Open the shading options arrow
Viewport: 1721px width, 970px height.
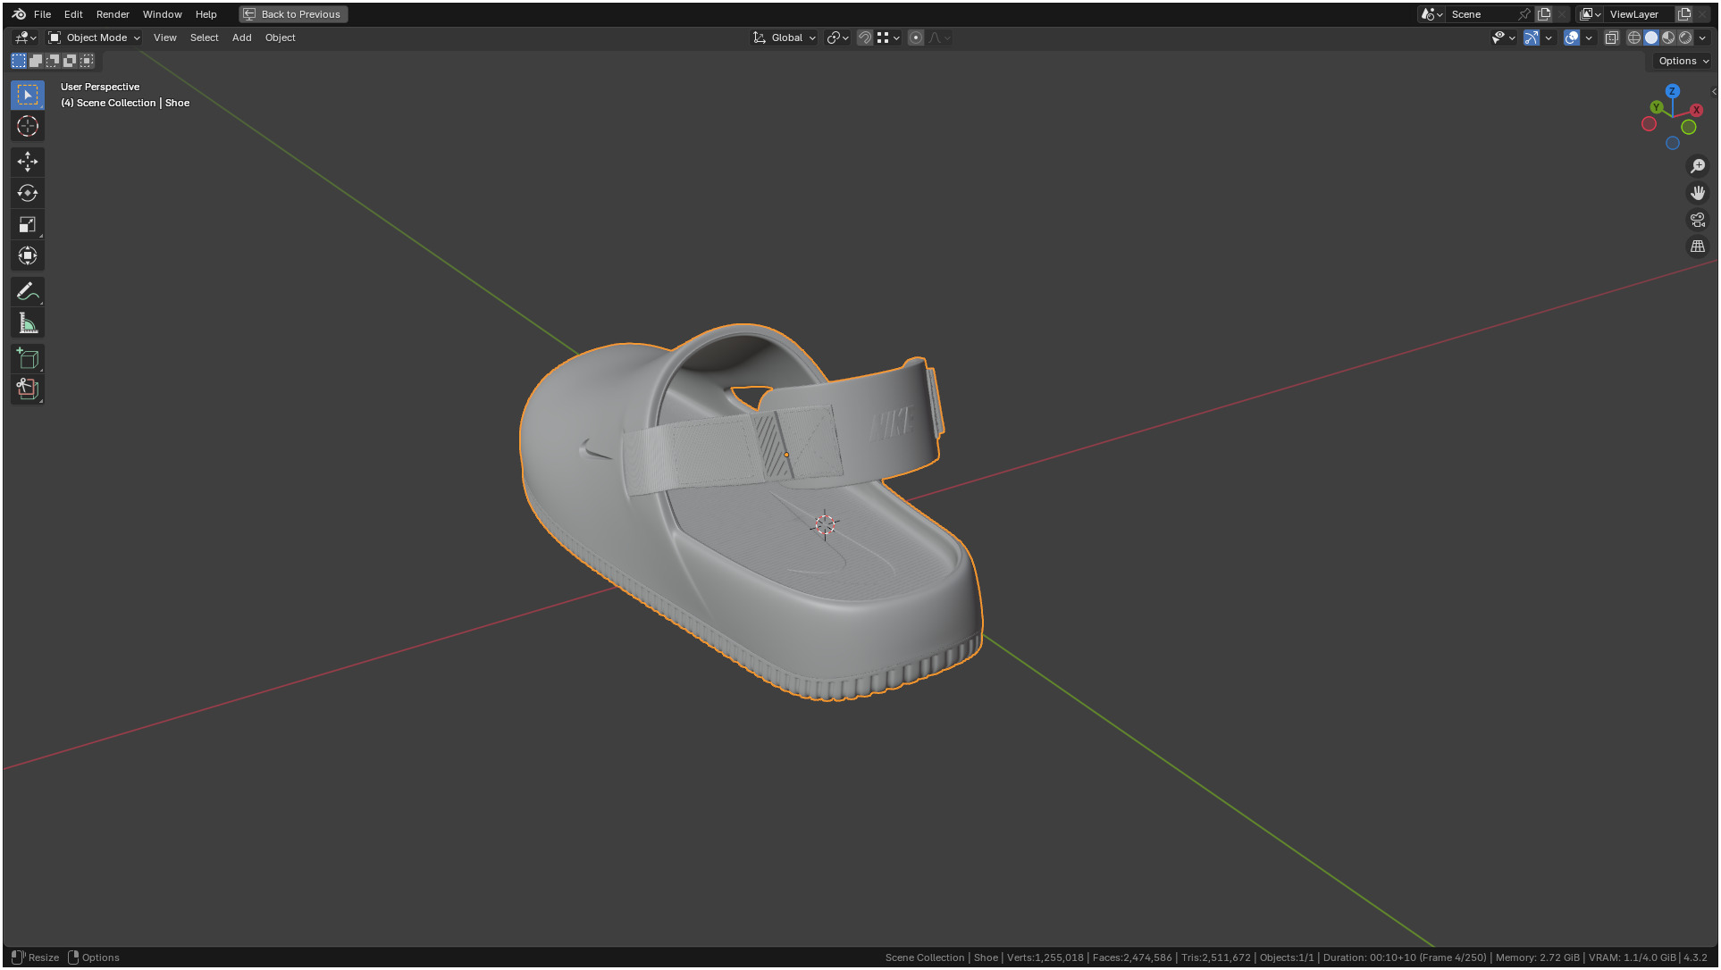tap(1702, 38)
